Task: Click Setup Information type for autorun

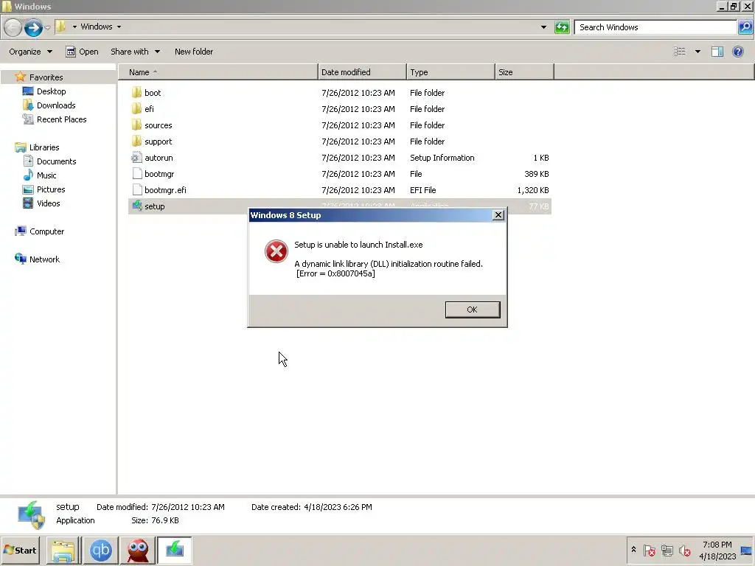Action: 442,158
